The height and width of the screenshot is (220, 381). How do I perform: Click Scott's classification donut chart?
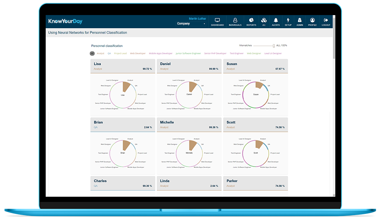click(256, 153)
